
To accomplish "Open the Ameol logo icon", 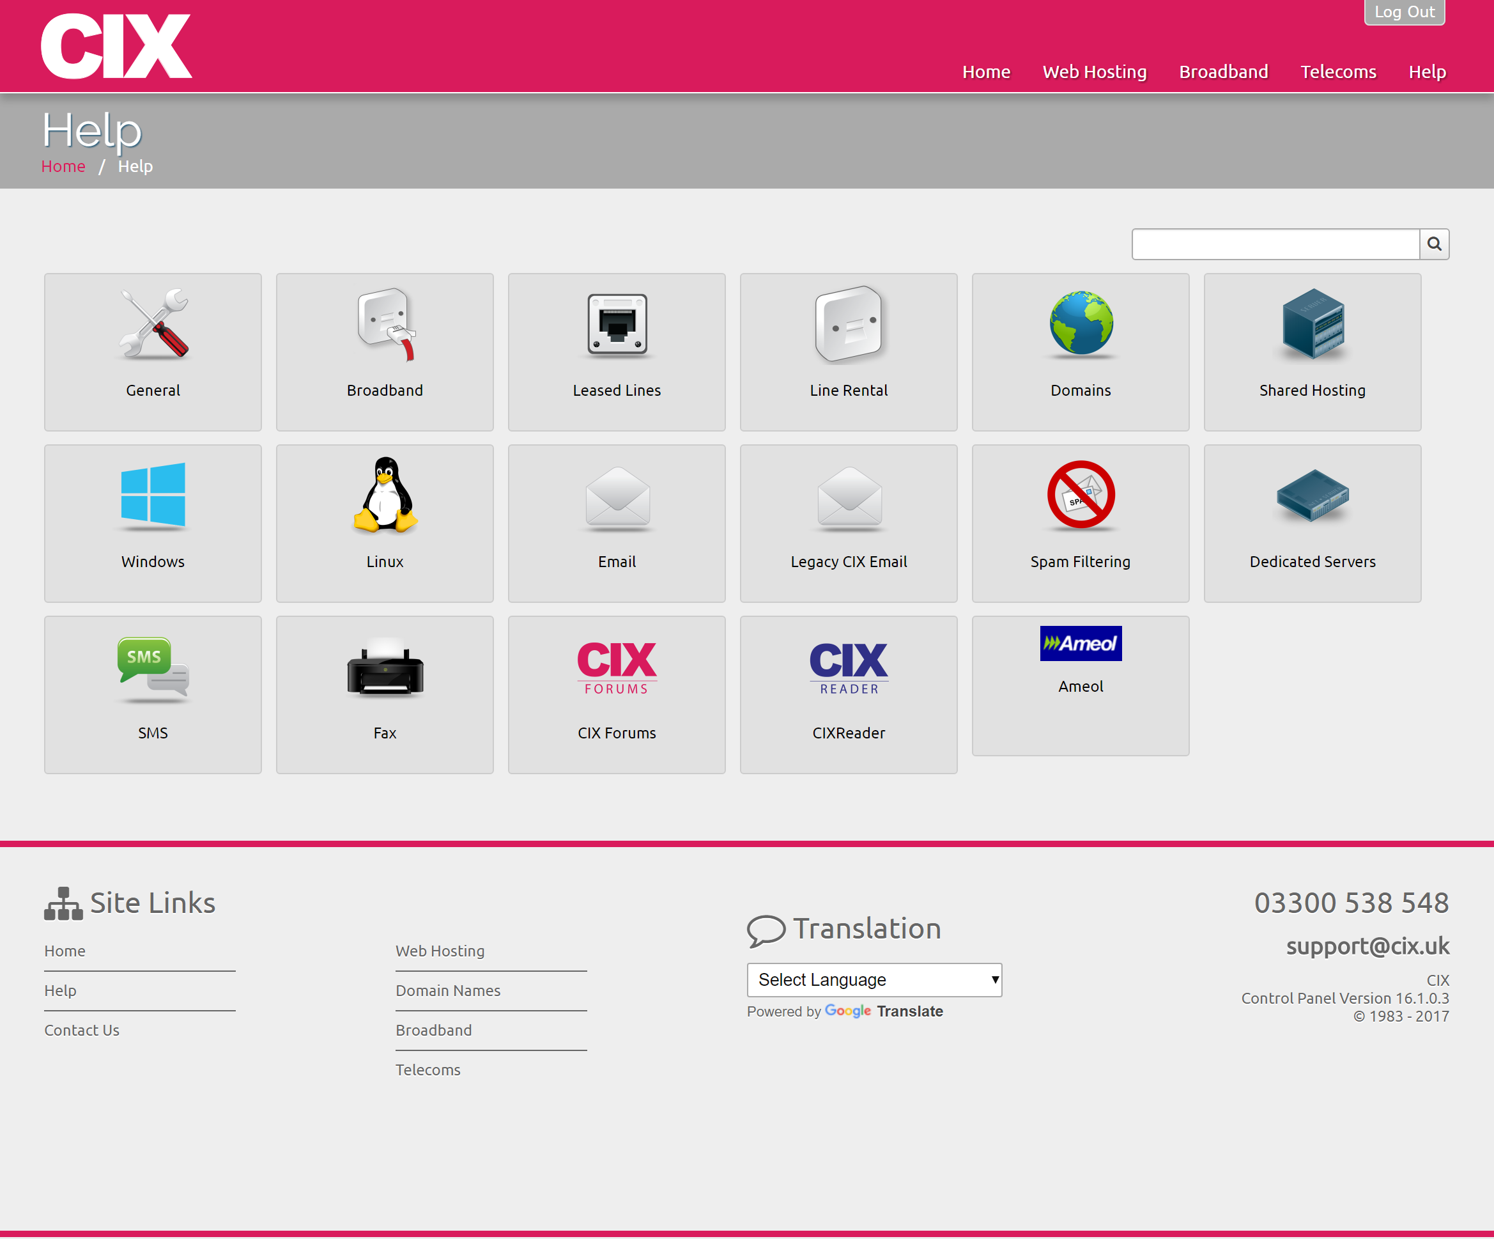I will [x=1081, y=643].
